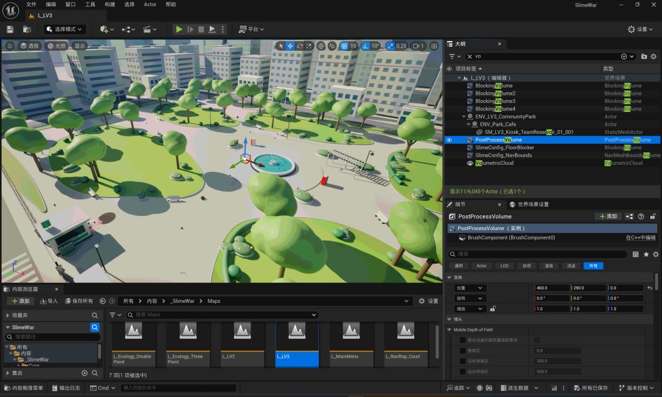This screenshot has height=397, width=662.
Task: Click the 渲染 filter in Details
Action: coord(549,266)
